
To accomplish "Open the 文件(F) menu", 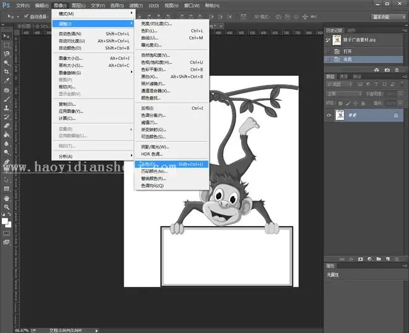I will point(23,6).
